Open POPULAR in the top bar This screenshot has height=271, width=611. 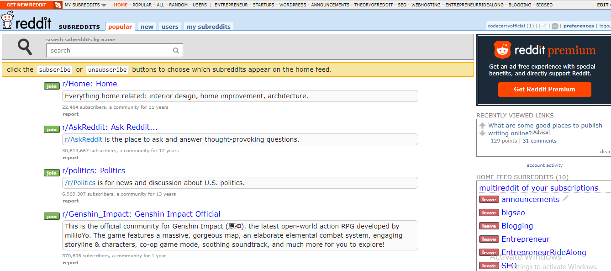tap(142, 5)
